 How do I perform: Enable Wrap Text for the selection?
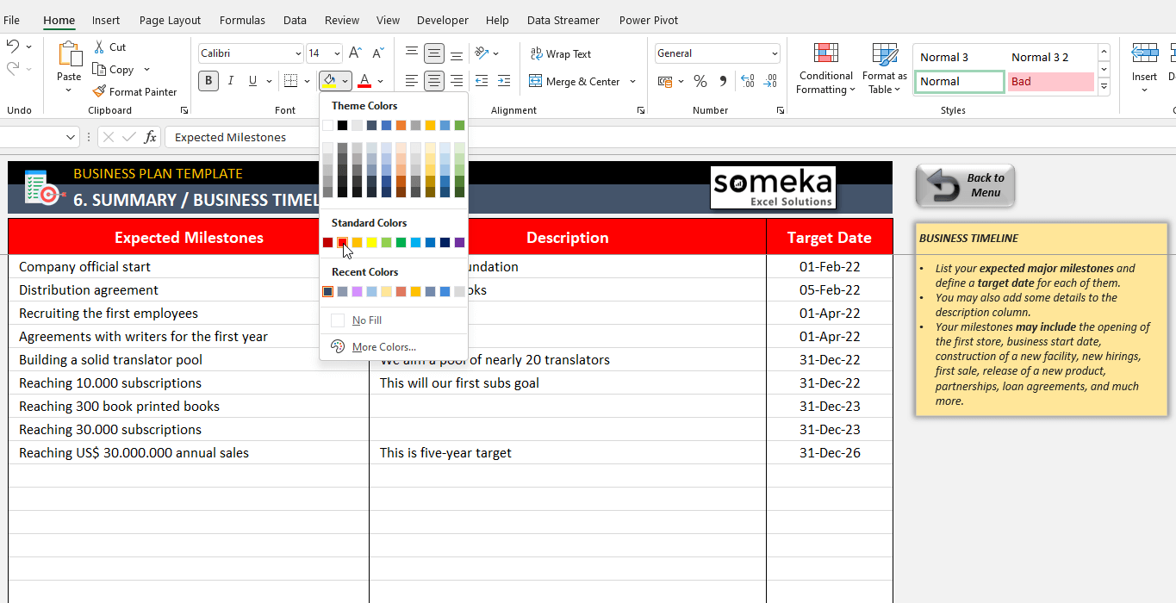561,53
